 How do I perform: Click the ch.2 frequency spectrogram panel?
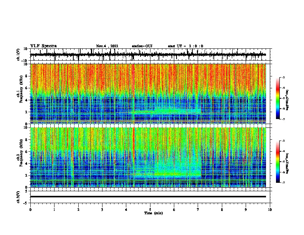pos(148,157)
